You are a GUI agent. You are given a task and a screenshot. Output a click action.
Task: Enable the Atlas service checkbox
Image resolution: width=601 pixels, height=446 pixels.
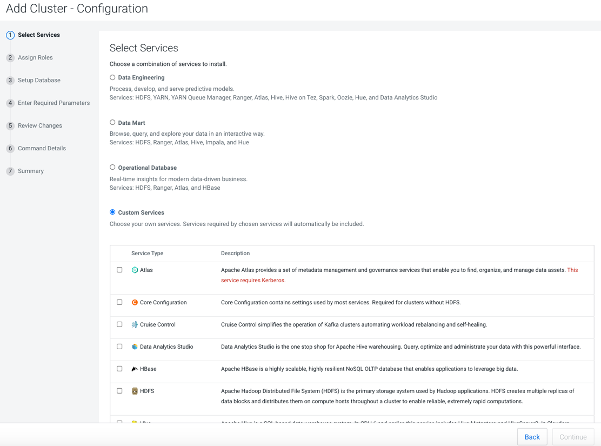pyautogui.click(x=119, y=270)
